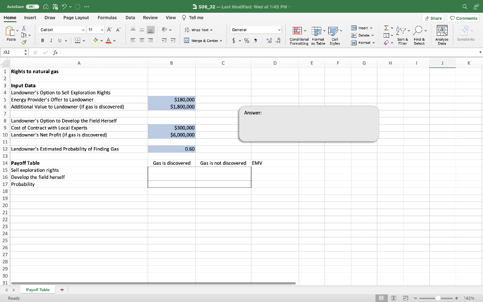Image resolution: width=483 pixels, height=302 pixels.
Task: Toggle the AutoSave switch
Action: (33, 7)
